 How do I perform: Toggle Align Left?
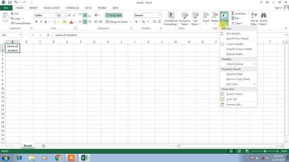pos(80,22)
